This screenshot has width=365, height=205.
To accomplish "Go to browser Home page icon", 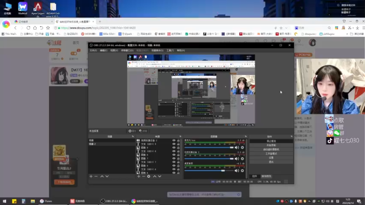I will tap(35, 28).
